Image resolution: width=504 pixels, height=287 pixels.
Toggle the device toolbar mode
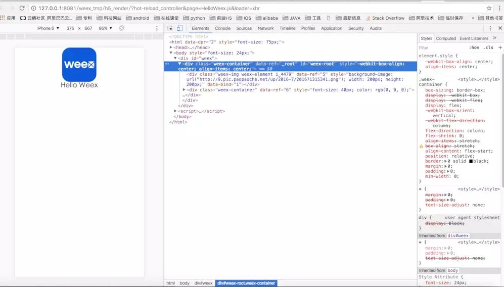pos(179,28)
